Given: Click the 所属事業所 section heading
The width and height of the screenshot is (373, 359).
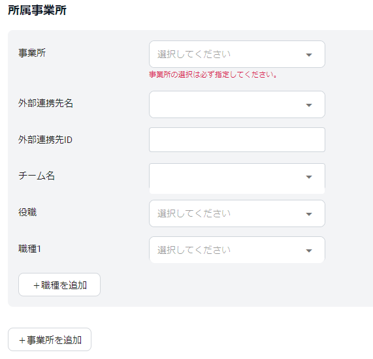Looking at the screenshot, I should click(x=37, y=10).
